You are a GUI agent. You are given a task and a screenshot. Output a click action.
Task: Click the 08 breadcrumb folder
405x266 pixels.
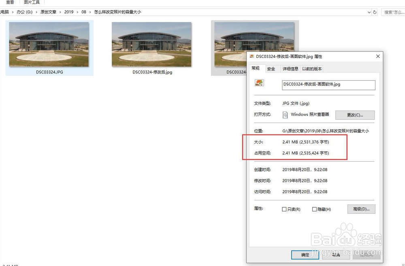coord(84,12)
